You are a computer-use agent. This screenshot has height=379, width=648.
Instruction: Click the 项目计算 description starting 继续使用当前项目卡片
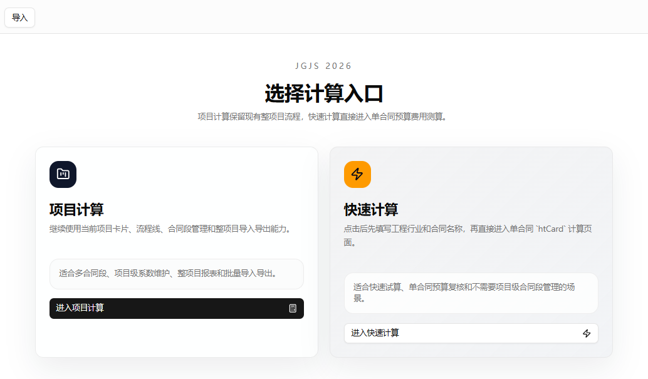pos(170,229)
